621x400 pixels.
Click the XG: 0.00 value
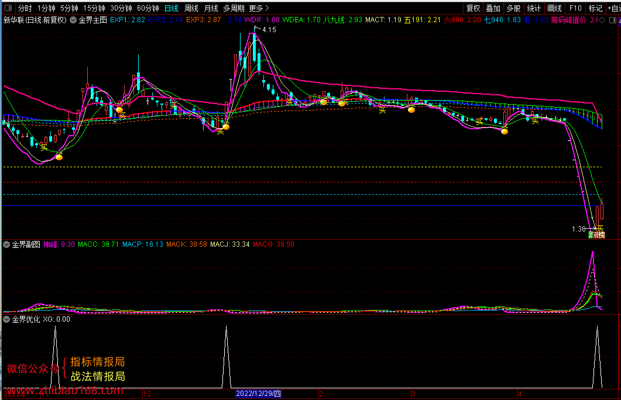(x=56, y=319)
